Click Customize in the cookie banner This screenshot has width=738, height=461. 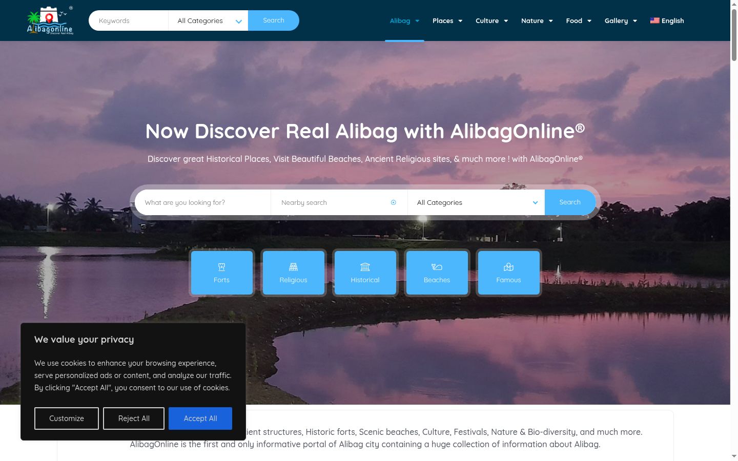click(67, 418)
